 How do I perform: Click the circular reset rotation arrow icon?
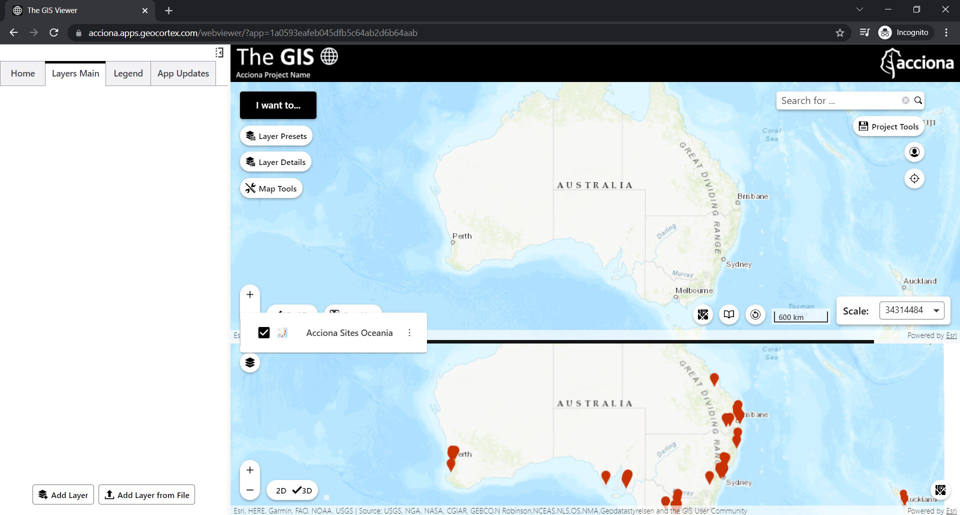pos(755,314)
